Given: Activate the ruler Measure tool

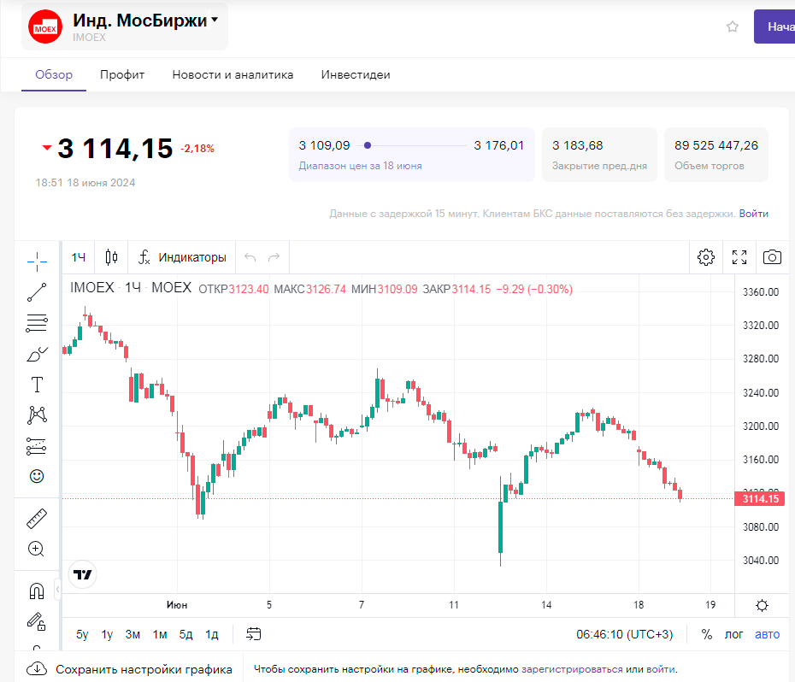Looking at the screenshot, I should [x=37, y=518].
